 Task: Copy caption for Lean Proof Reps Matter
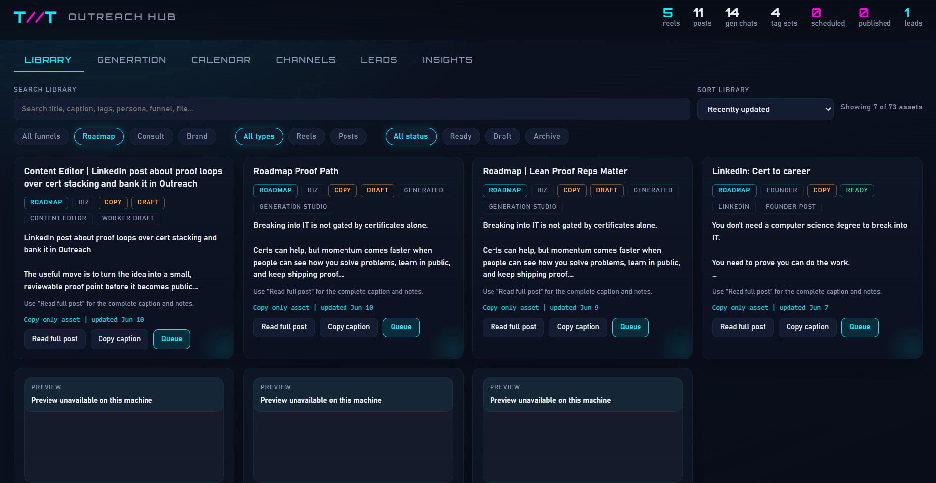(x=578, y=327)
